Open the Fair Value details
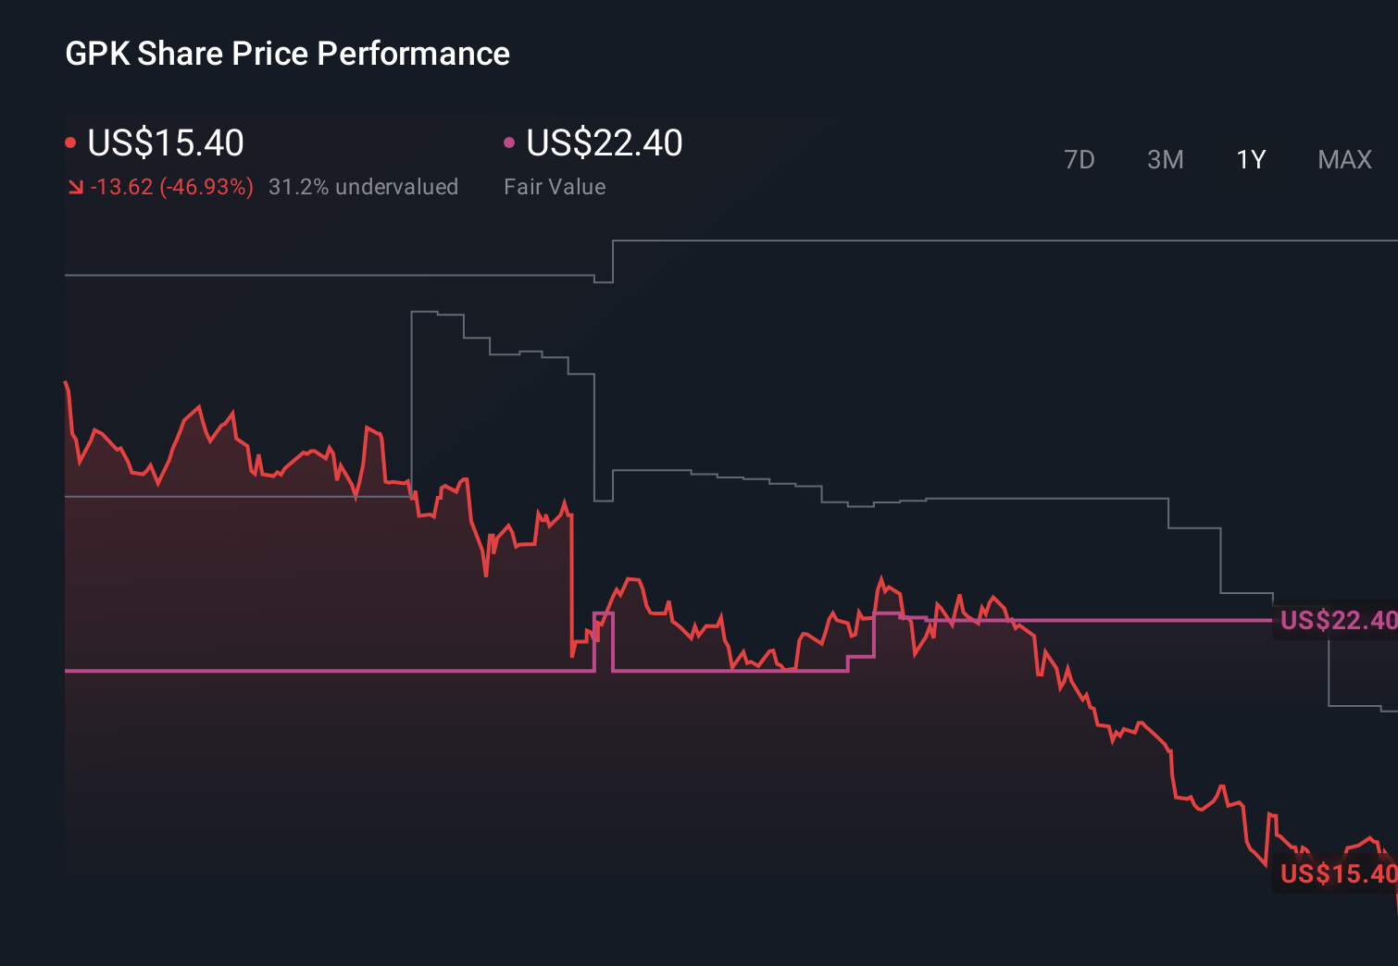The width and height of the screenshot is (1398, 966). (x=554, y=186)
